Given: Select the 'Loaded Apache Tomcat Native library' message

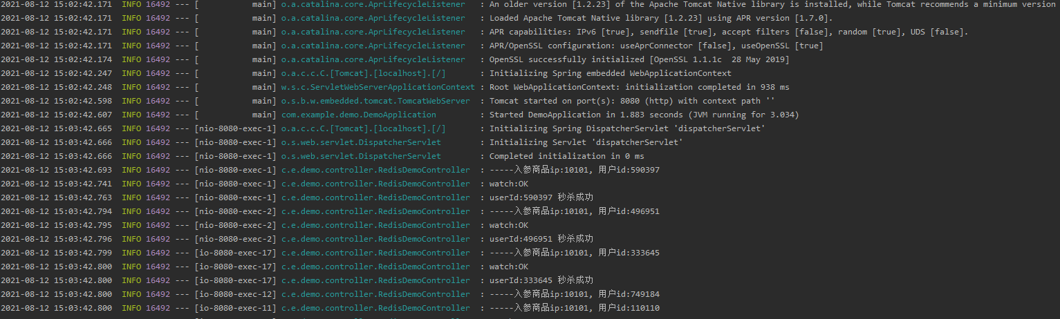Looking at the screenshot, I should pyautogui.click(x=660, y=18).
